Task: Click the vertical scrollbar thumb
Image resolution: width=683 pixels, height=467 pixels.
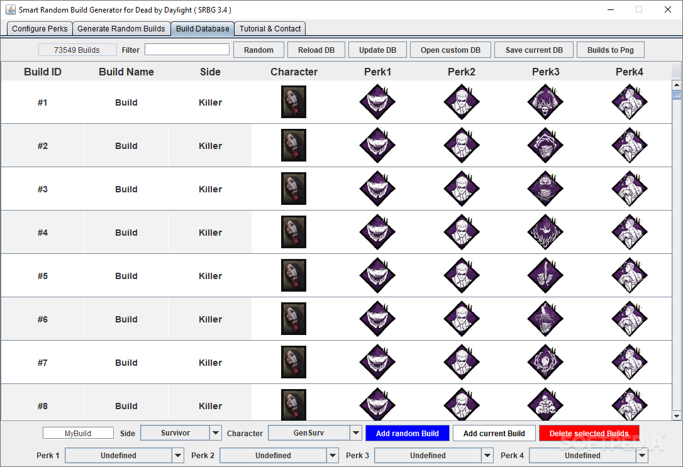Action: (x=677, y=94)
